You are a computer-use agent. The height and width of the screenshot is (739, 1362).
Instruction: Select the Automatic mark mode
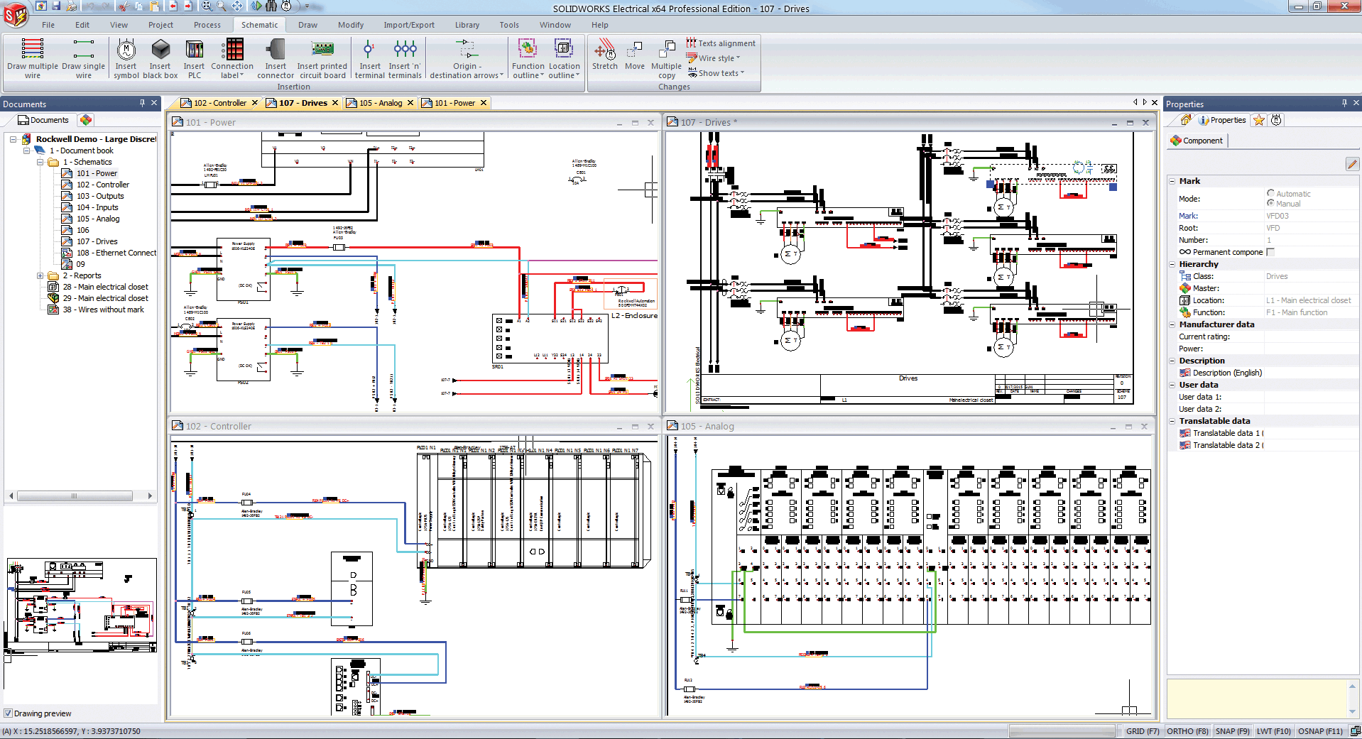[x=1270, y=193]
